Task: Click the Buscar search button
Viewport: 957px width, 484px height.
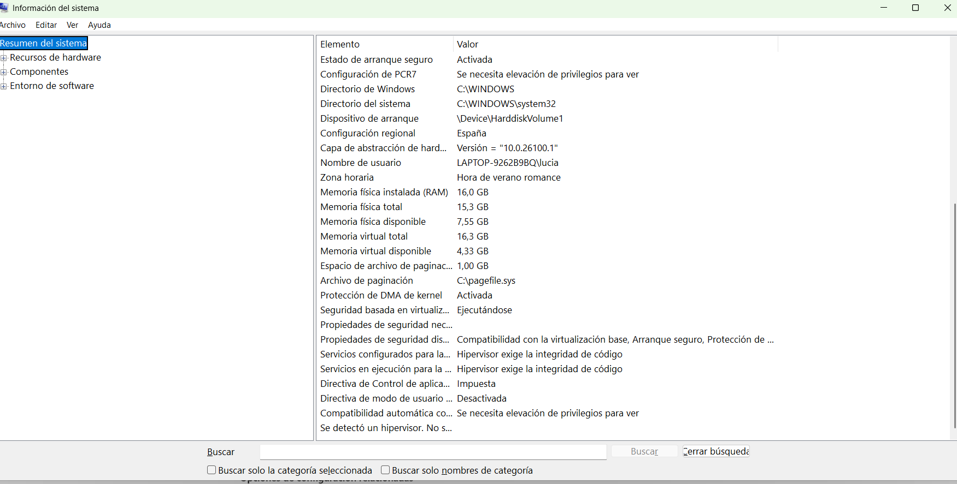Action: 644,451
